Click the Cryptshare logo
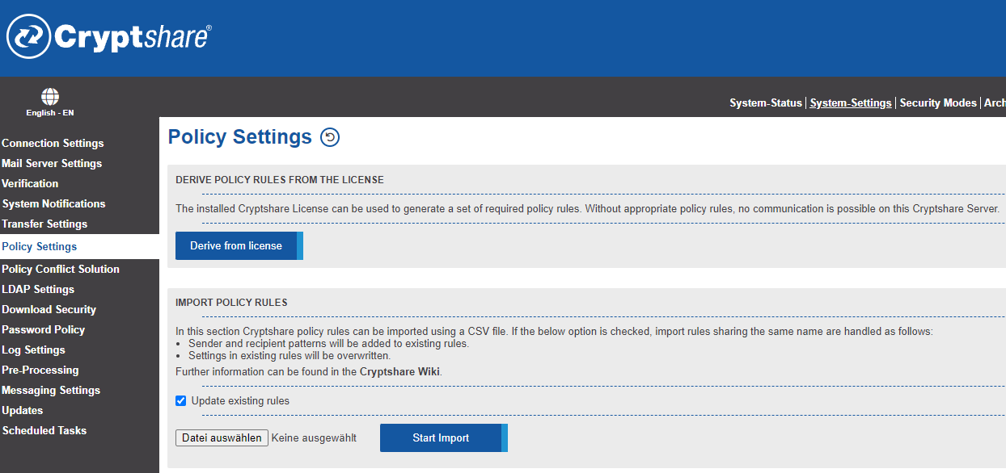The width and height of the screenshot is (1006, 473). [109, 38]
